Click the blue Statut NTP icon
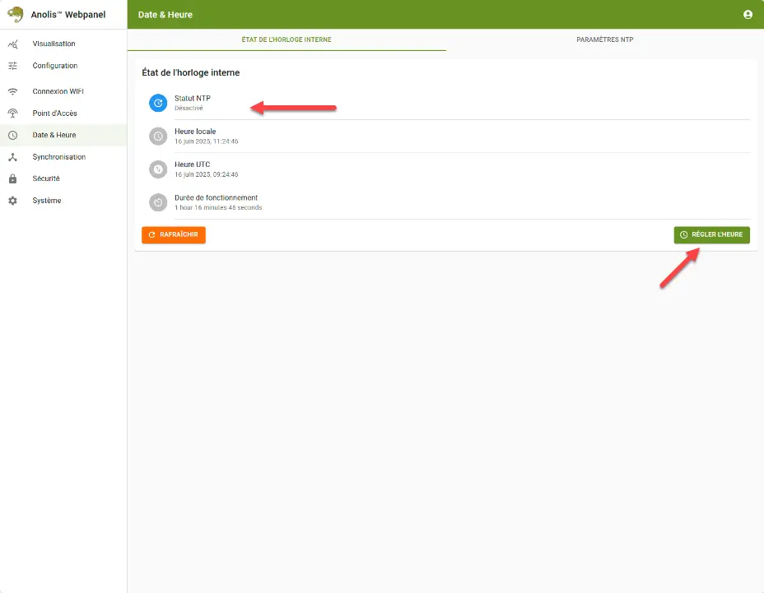 coord(158,103)
